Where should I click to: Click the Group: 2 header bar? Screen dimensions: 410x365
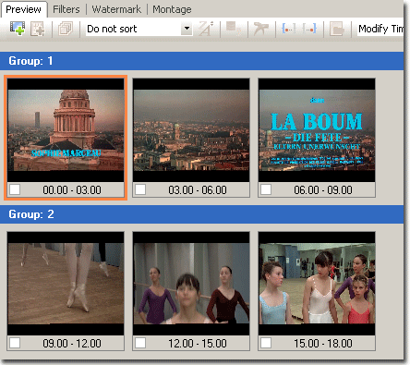(201, 214)
